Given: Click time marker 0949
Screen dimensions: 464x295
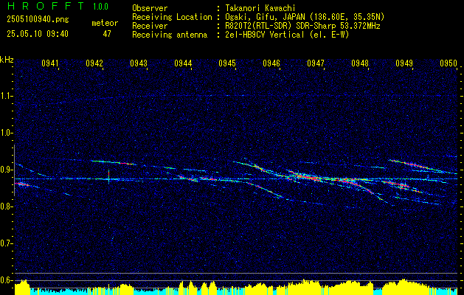Looking at the screenshot, I should tap(404, 63).
